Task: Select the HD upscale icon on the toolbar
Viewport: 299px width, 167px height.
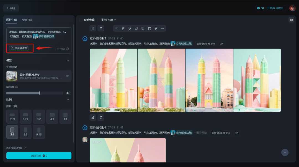Action: tap(117, 28)
